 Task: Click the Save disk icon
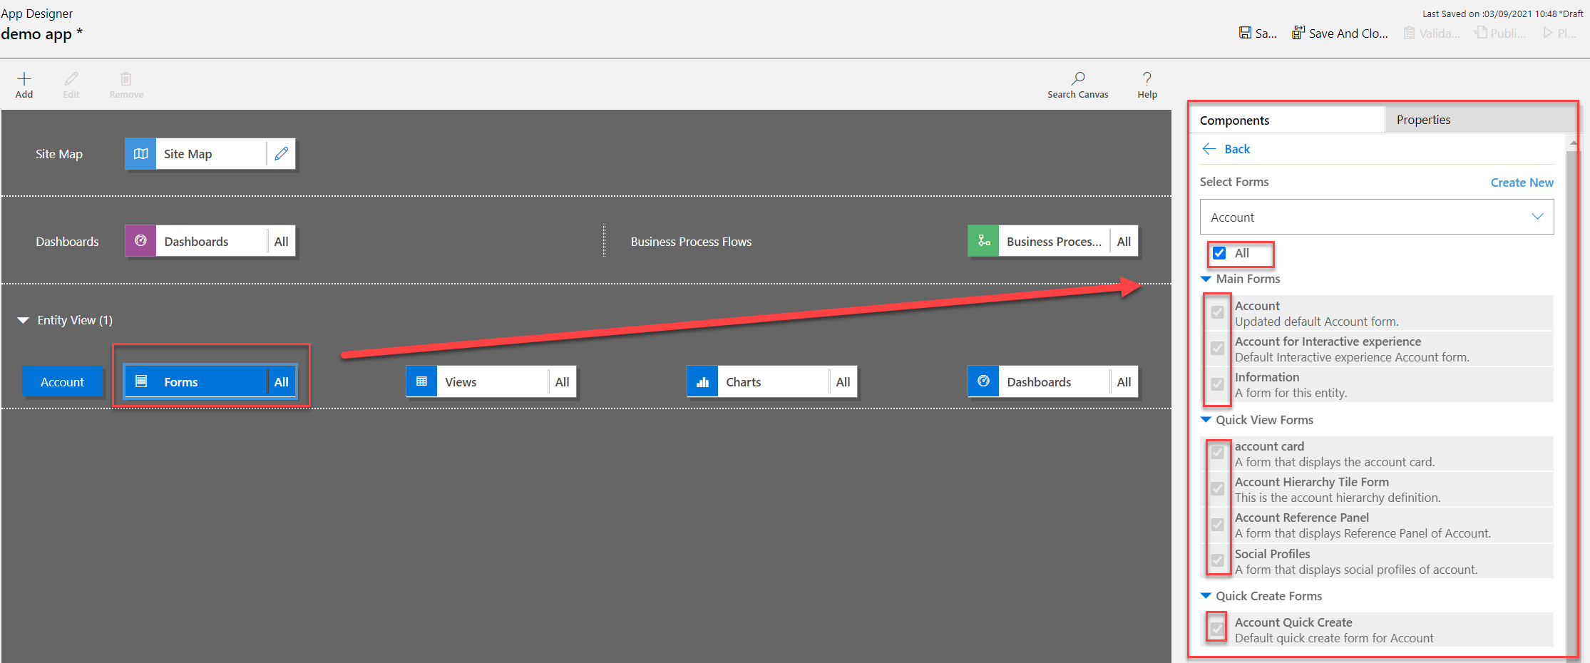1244,32
